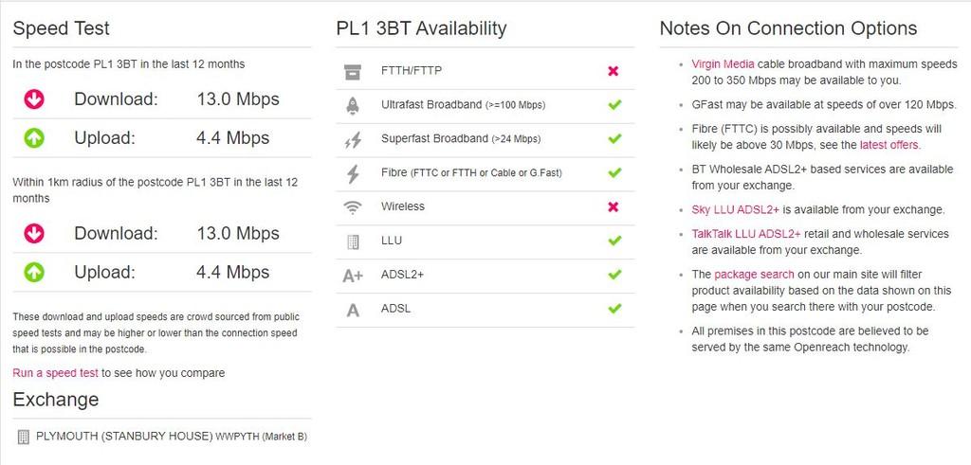Follow the Sky LLU ADSL2+ link

pos(735,209)
